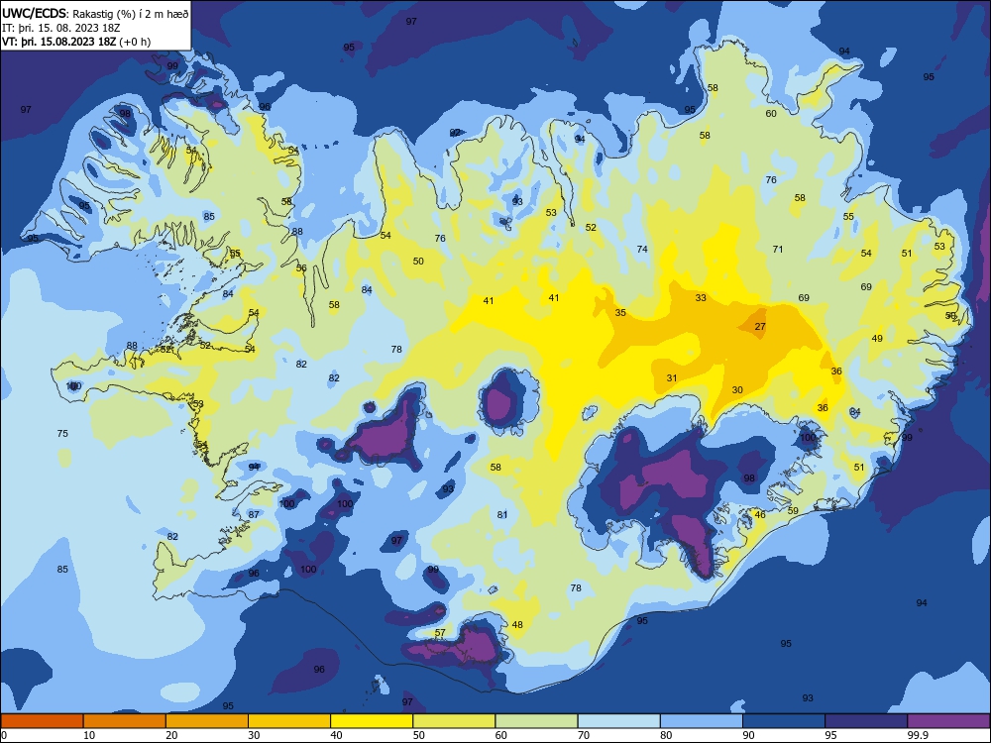Click the light green 60-70 legend swatch

coord(536,721)
